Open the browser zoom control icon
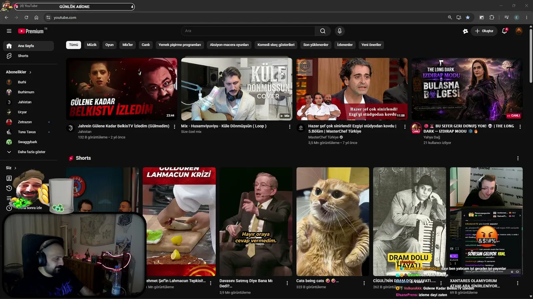This screenshot has height=299, width=533. pos(450,17)
